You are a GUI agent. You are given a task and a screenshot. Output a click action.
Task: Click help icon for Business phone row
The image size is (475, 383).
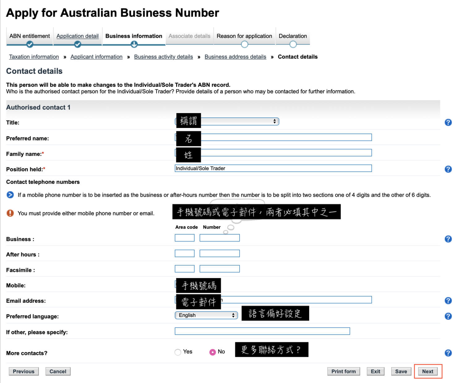[x=448, y=239]
